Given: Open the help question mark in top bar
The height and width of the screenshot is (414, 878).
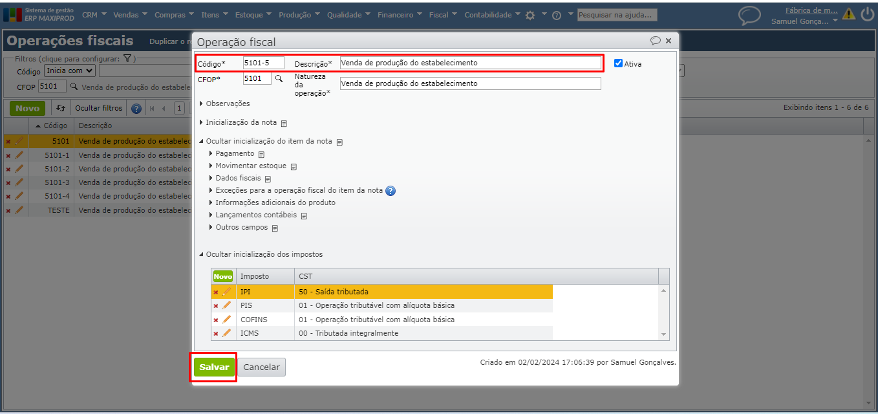Looking at the screenshot, I should [557, 15].
